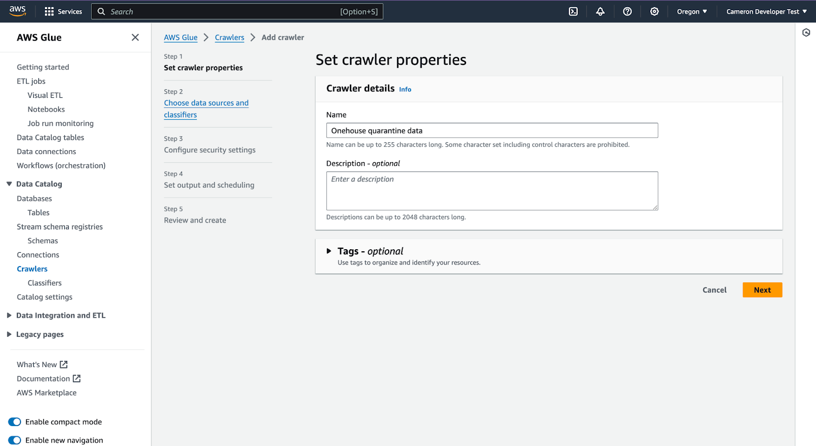Click Step 5 Review and create
Viewport: 816px width, 446px height.
click(195, 220)
